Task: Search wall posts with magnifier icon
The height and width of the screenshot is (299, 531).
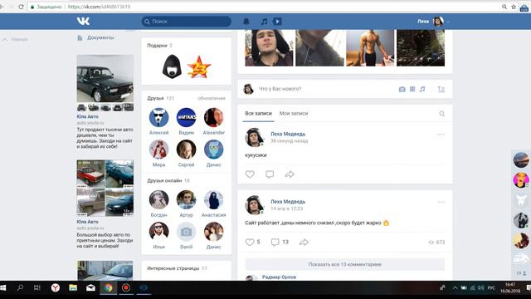Action: coord(442,114)
